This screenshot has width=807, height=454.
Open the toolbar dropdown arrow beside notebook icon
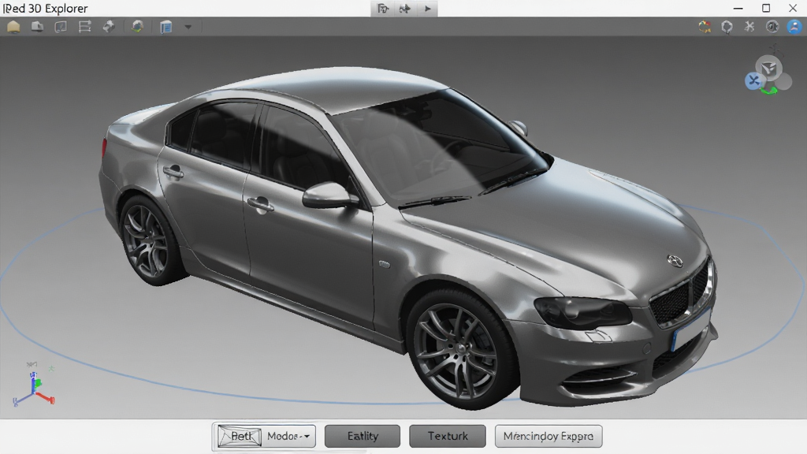click(x=188, y=27)
